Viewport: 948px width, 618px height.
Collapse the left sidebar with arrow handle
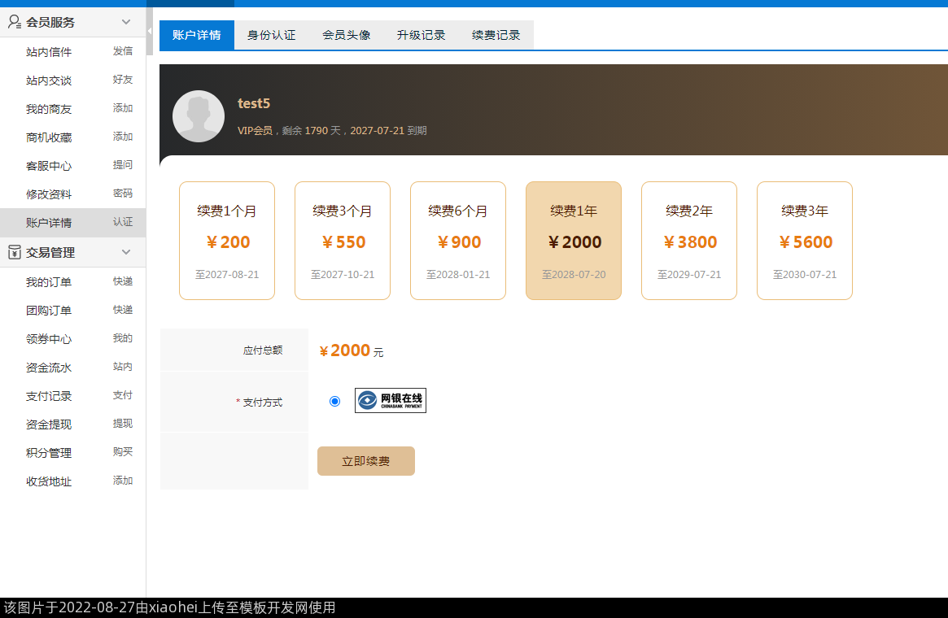[150, 31]
